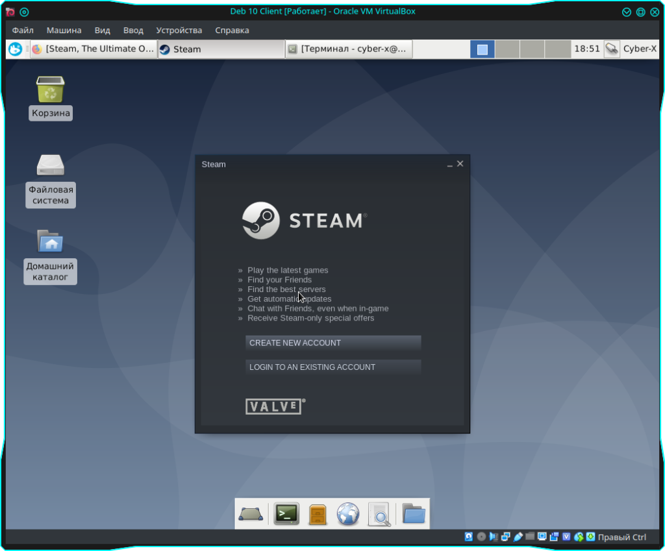Open the Машина menu
This screenshot has width=665, height=551.
tap(64, 31)
